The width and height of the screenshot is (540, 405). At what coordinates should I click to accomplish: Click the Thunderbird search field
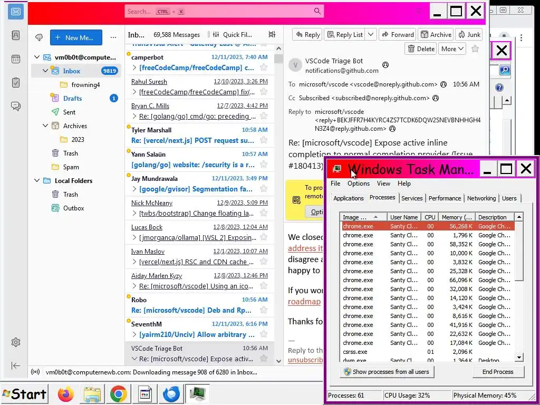[x=224, y=11]
